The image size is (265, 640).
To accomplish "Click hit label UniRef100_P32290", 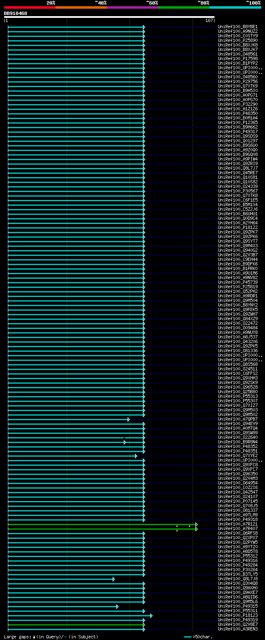I will [238, 105].
